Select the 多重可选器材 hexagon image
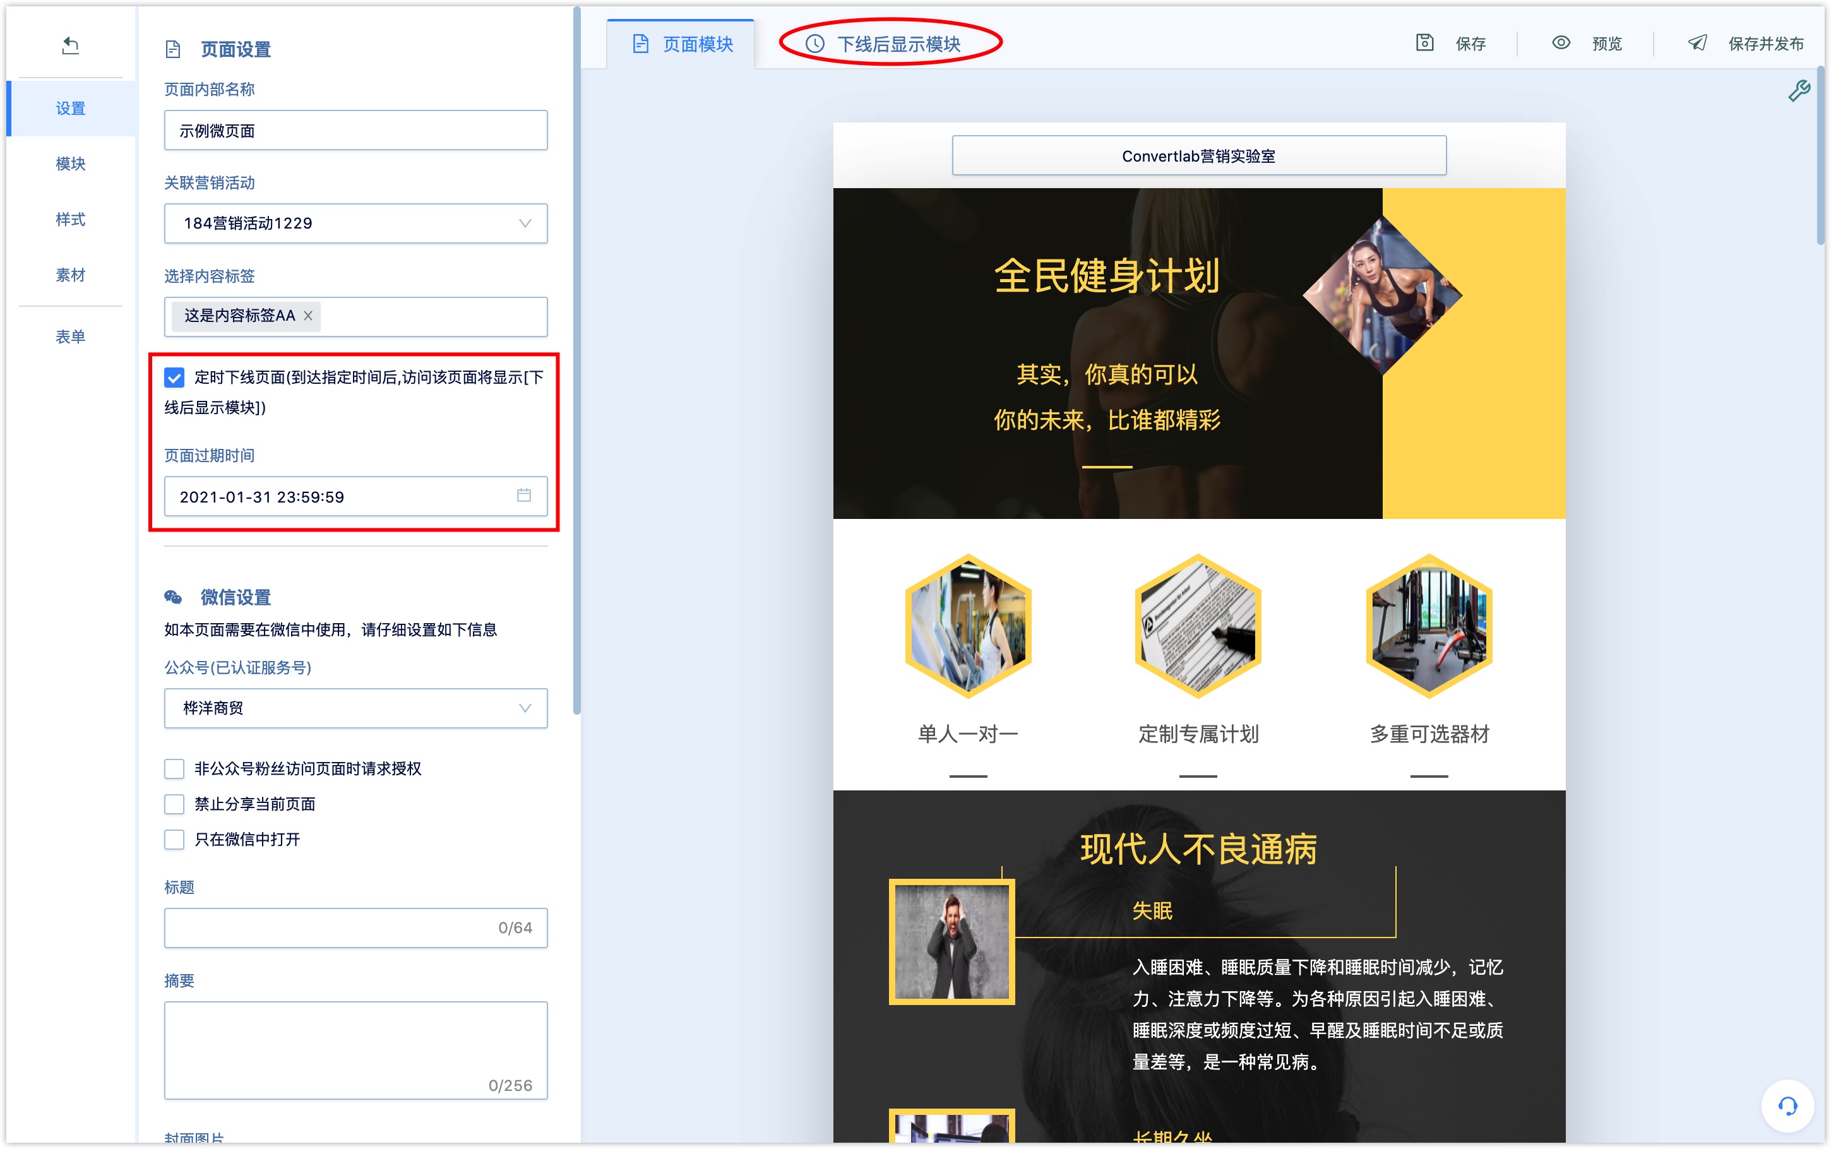This screenshot has width=1831, height=1149. click(x=1429, y=626)
